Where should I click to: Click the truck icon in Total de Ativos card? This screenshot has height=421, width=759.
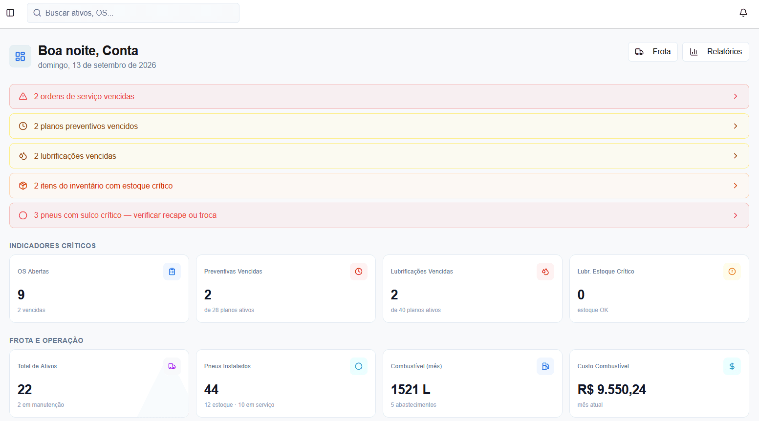[x=172, y=366]
